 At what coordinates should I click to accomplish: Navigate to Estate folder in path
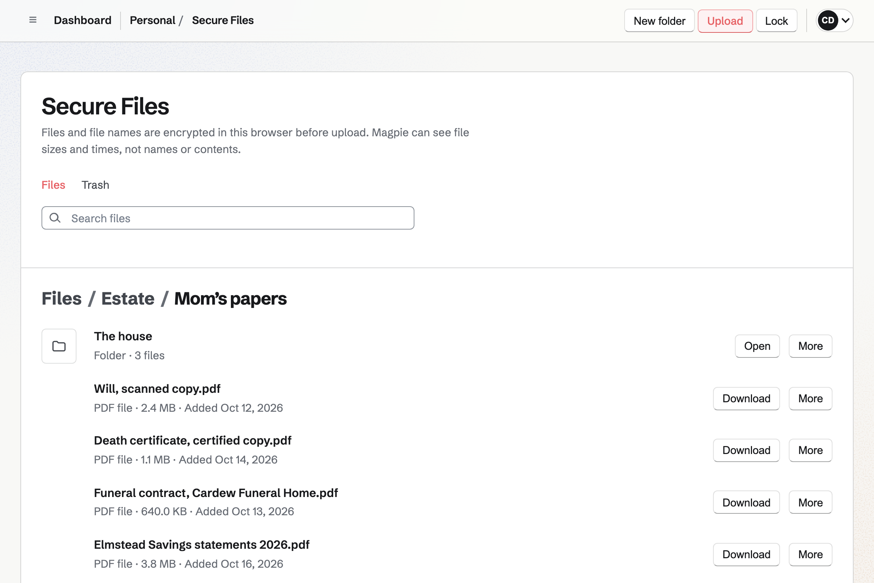(x=128, y=298)
